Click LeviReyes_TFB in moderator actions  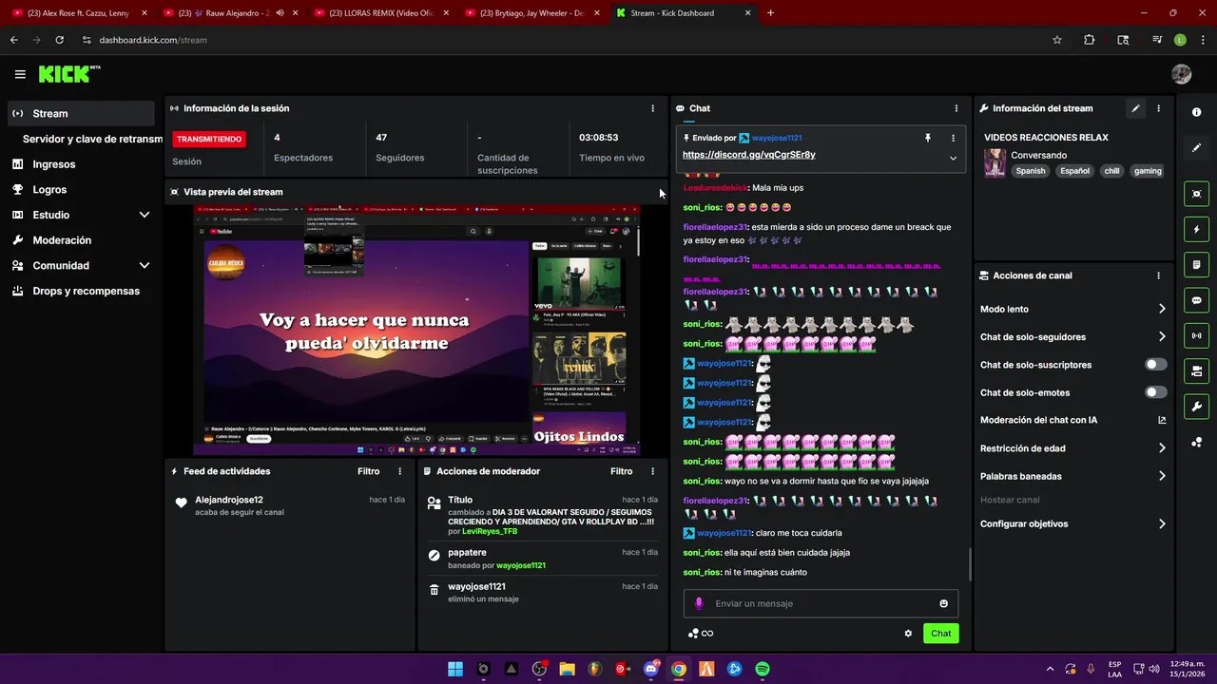click(x=490, y=532)
